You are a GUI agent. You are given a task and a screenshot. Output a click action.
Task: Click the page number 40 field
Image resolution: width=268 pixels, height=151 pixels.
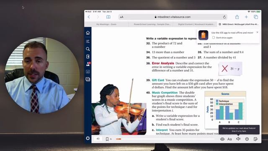pyautogui.click(x=98, y=139)
